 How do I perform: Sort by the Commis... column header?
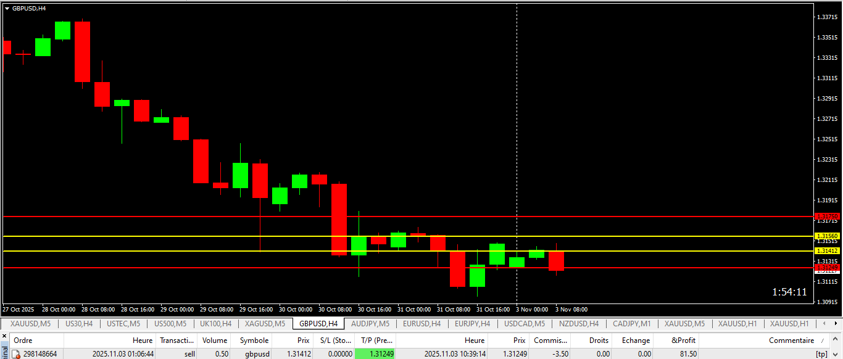pyautogui.click(x=550, y=340)
